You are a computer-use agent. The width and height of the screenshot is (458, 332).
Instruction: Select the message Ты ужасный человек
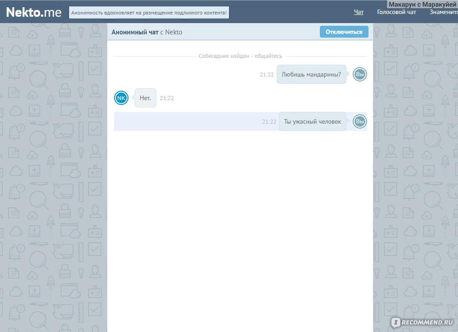(x=312, y=121)
